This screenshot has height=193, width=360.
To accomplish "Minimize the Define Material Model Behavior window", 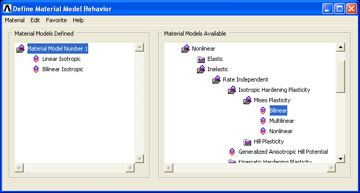I will tap(328, 9).
